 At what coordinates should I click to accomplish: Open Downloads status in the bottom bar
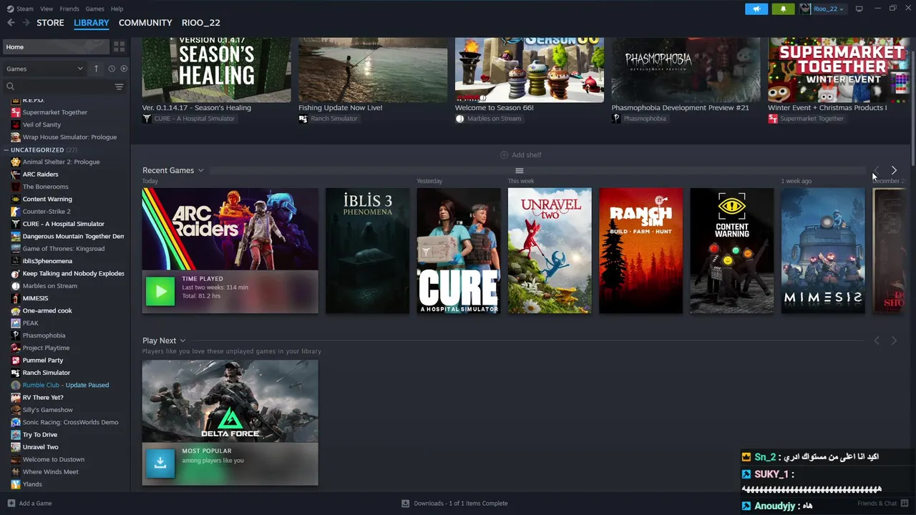coord(454,503)
